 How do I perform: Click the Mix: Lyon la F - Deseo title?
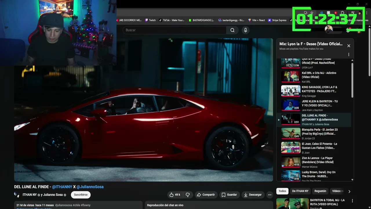click(311, 44)
